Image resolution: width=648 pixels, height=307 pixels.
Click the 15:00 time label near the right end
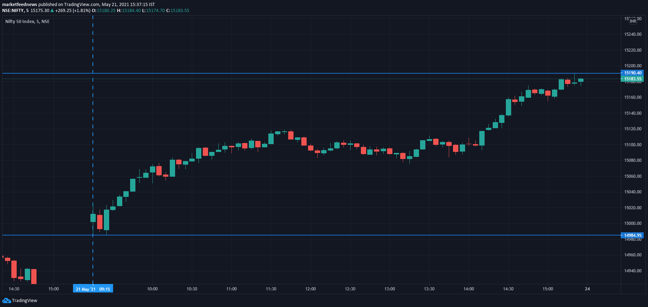(548, 289)
